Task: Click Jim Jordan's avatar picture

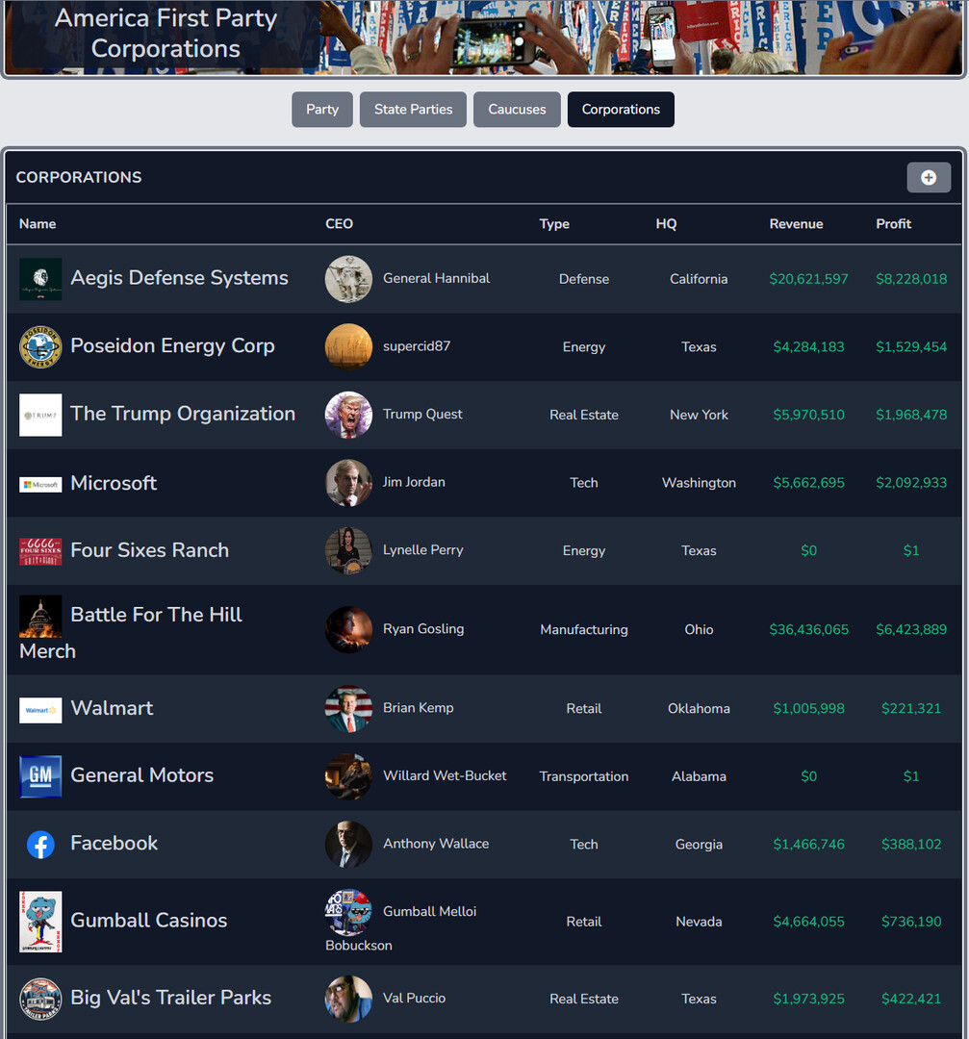Action: pyautogui.click(x=348, y=483)
